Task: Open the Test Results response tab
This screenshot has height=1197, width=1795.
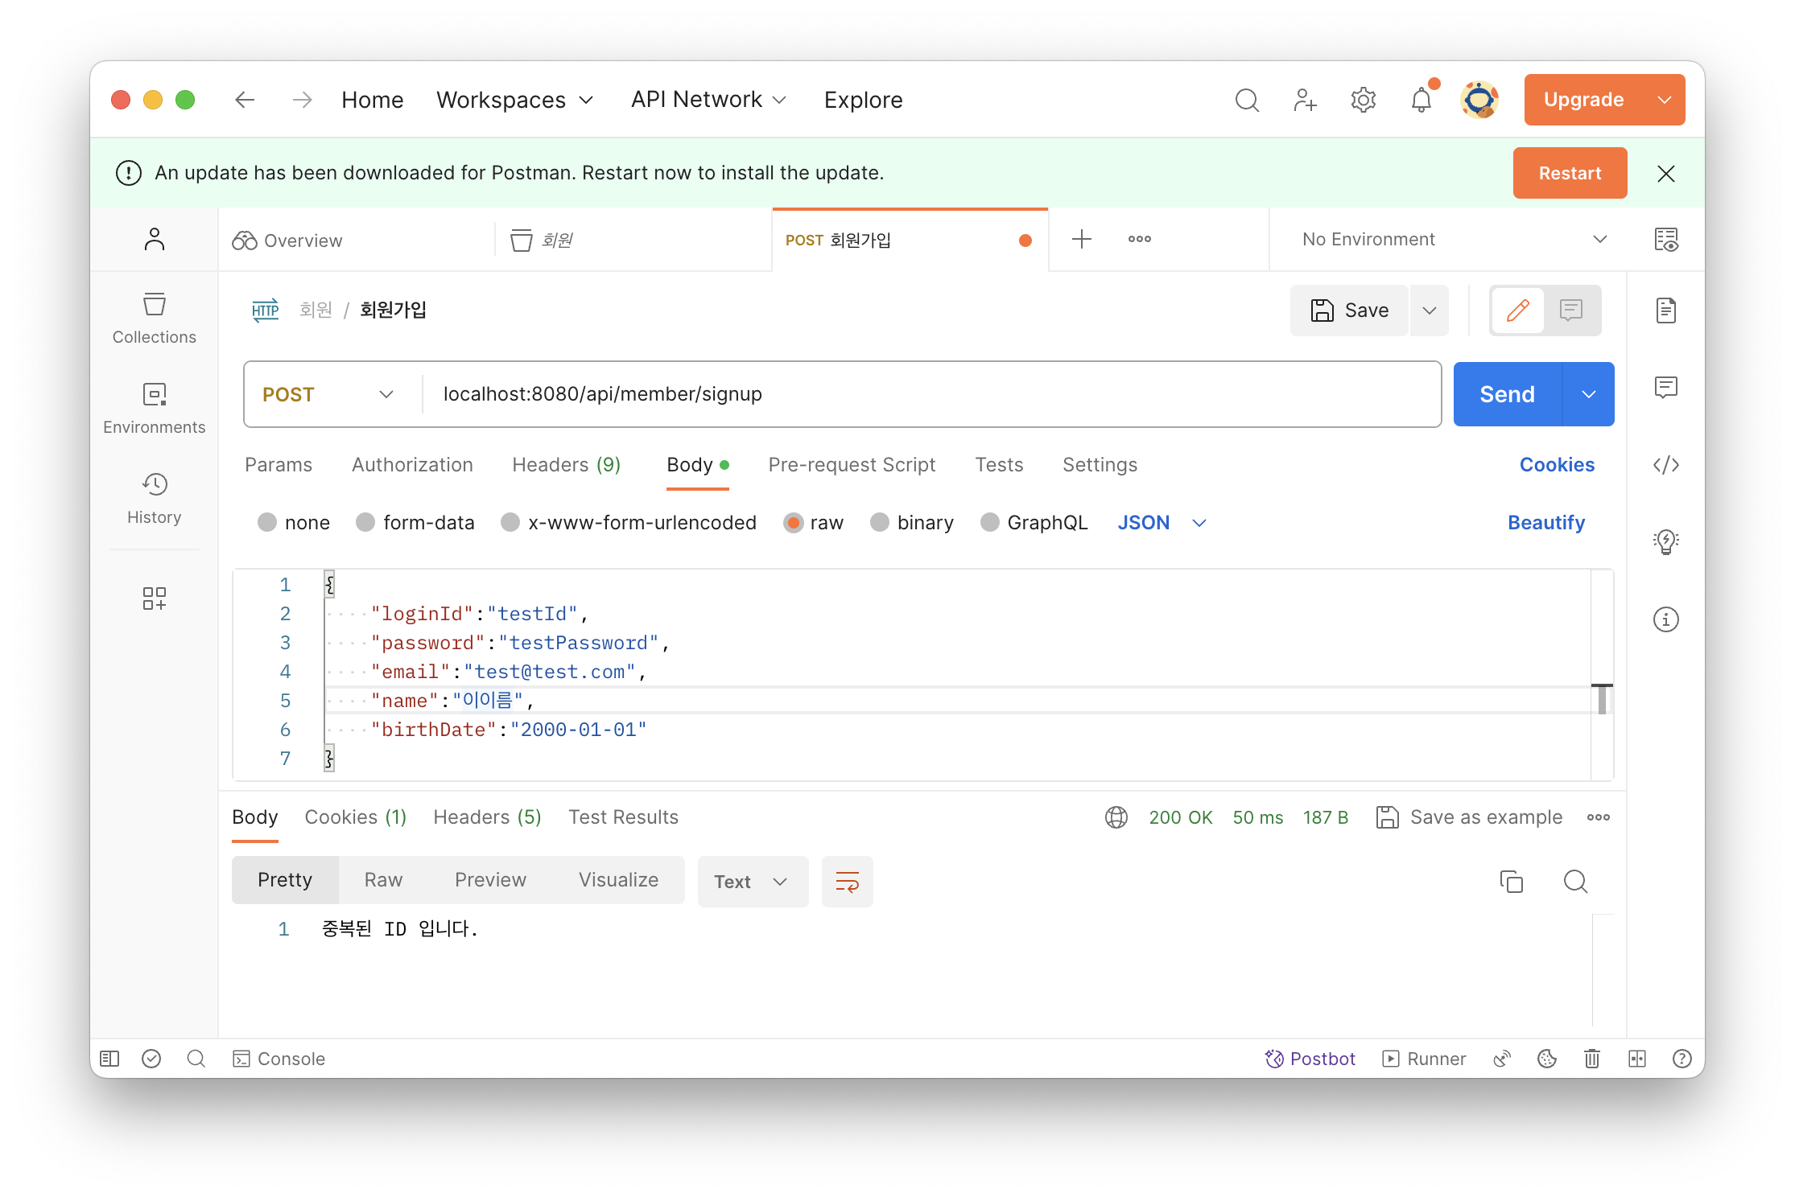Action: (623, 817)
